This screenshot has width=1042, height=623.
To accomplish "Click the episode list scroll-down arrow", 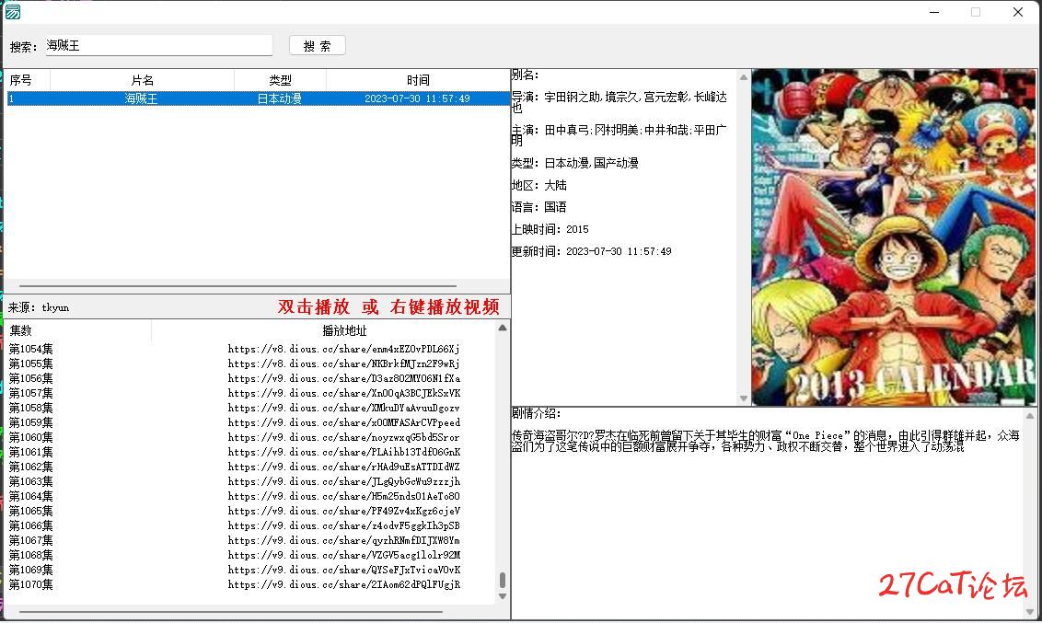I will click(x=503, y=596).
